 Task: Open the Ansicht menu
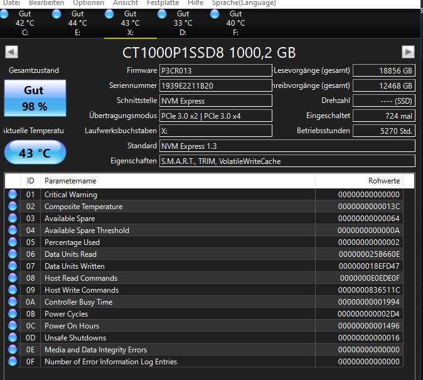point(126,3)
